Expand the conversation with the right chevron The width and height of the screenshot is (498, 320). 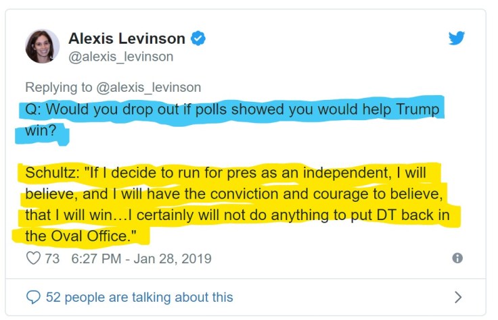(457, 297)
